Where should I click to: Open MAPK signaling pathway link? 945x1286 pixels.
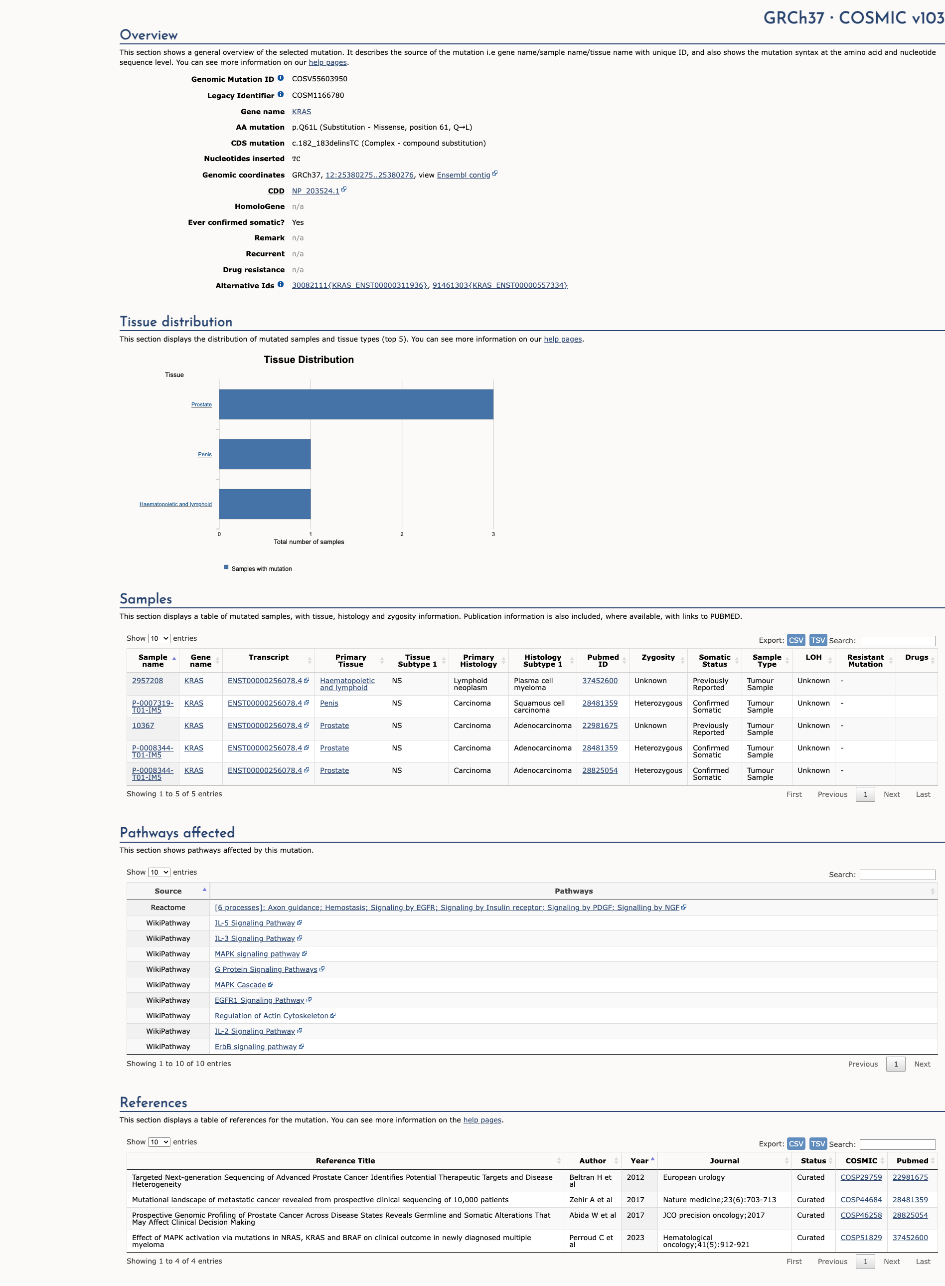click(x=257, y=953)
